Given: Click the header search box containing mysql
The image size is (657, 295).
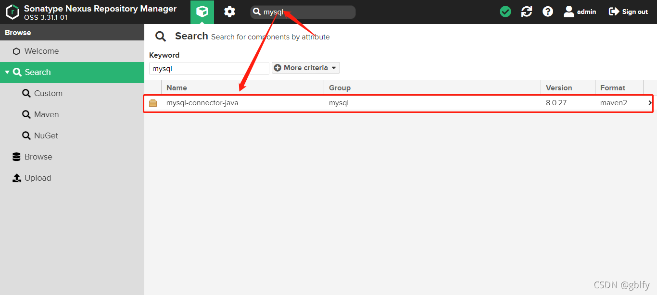Looking at the screenshot, I should pyautogui.click(x=303, y=12).
